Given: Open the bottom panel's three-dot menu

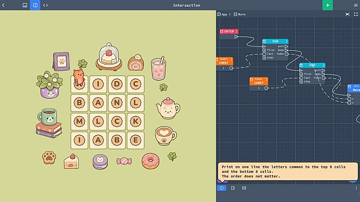Looking at the screenshot, I should pyautogui.click(x=356, y=188).
